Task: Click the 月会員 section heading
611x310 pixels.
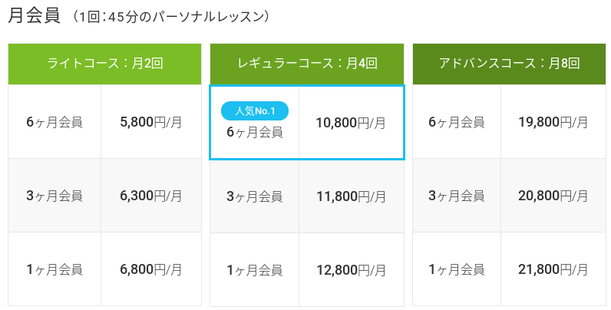Action: pos(35,16)
